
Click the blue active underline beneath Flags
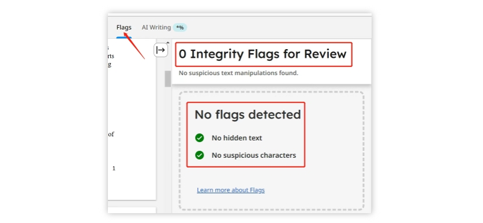click(124, 38)
